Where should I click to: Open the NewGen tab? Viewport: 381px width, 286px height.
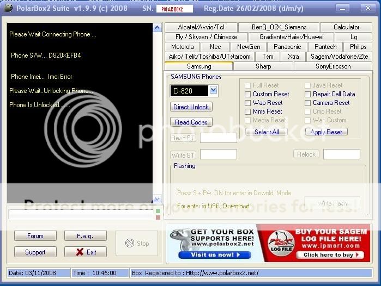(x=249, y=47)
